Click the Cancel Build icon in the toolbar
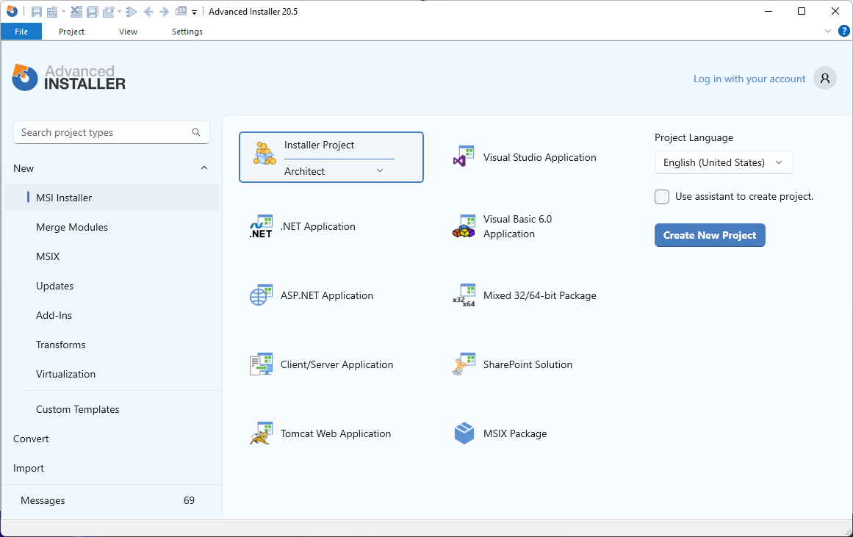 point(76,12)
